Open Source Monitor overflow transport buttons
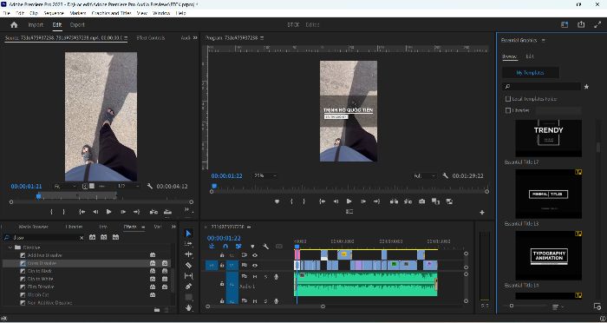Image resolution: width=607 pixels, height=323 pixels. tap(187, 210)
